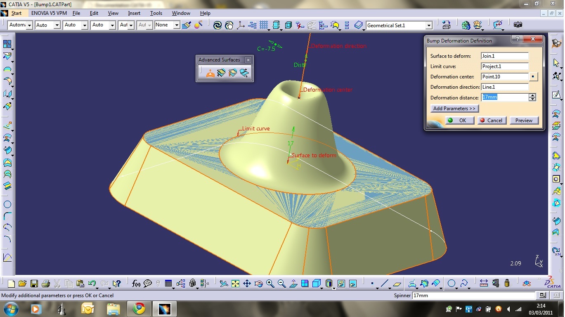Click the Zoom Out magnifier icon
Screen dimensions: 565x317
click(x=282, y=284)
